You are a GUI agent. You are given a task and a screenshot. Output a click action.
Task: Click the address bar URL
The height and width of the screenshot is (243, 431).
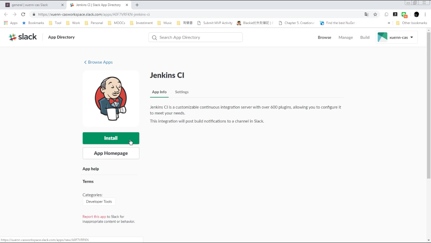click(94, 14)
